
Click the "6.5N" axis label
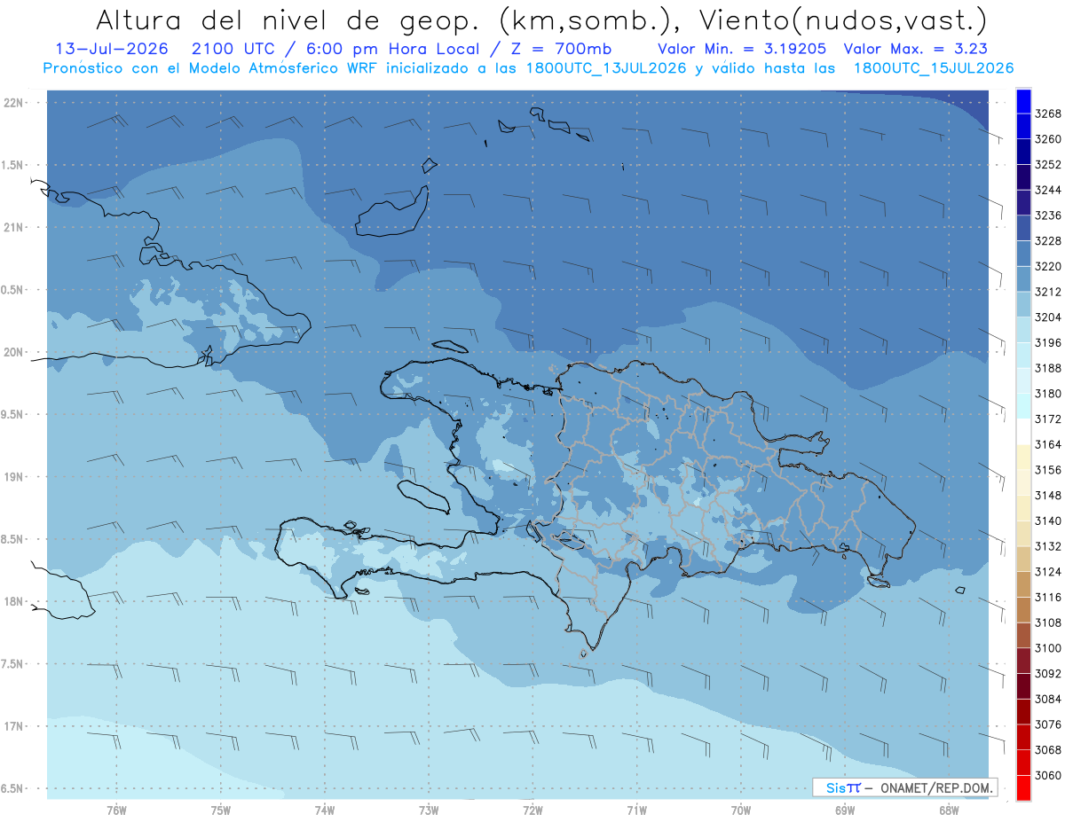click(13, 788)
